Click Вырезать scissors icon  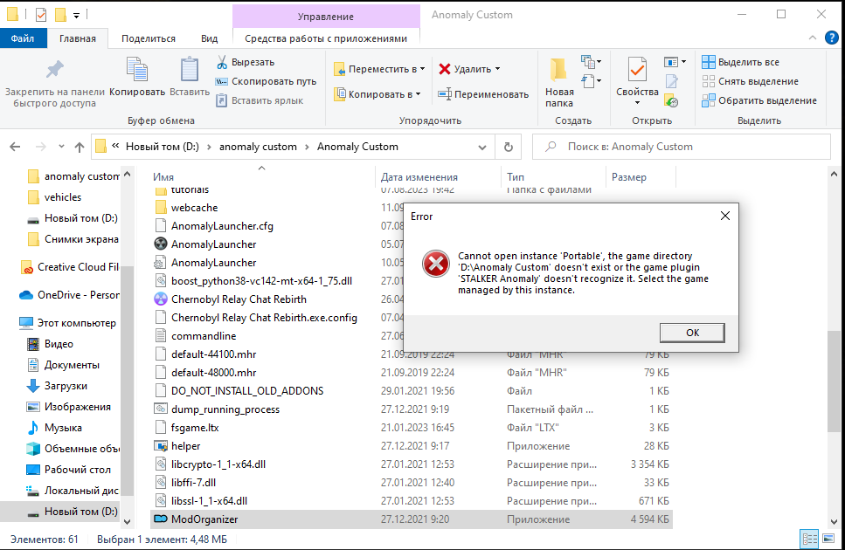[x=221, y=62]
